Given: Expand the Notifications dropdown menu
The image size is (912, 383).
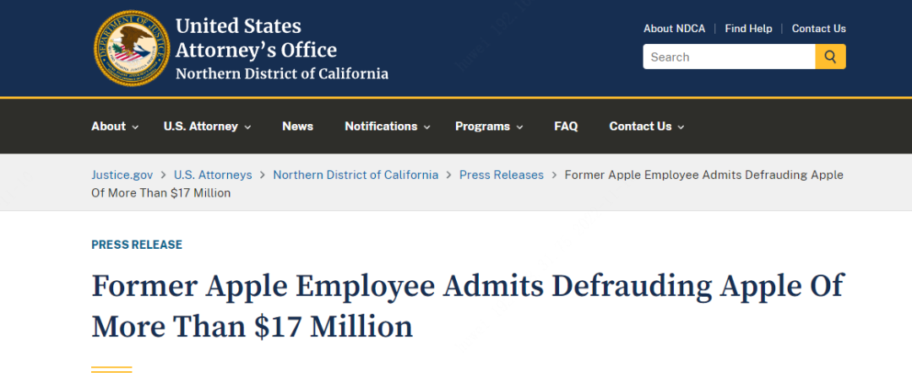Looking at the screenshot, I should click(x=387, y=127).
